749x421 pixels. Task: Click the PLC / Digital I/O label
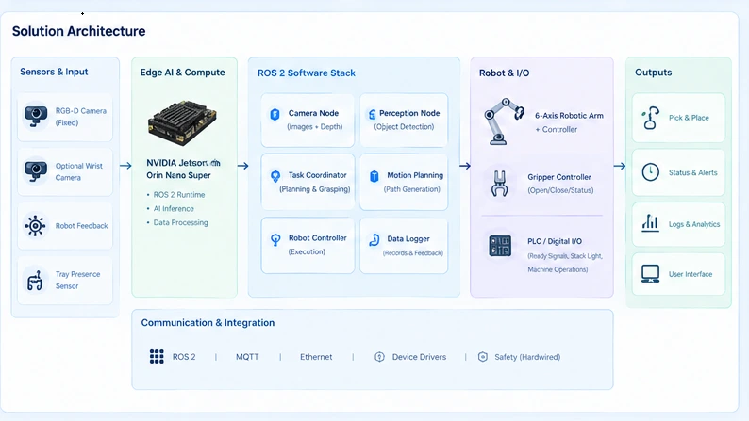click(x=555, y=241)
